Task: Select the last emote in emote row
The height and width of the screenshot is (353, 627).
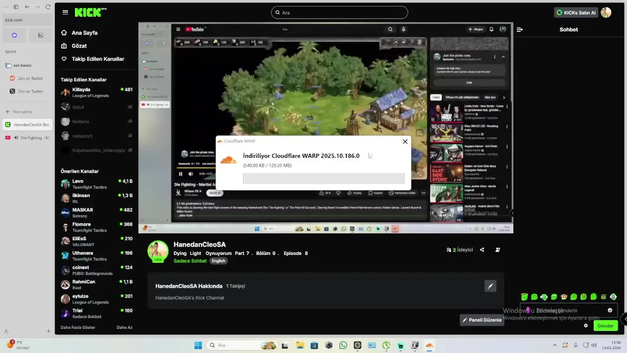Action: tap(613, 297)
